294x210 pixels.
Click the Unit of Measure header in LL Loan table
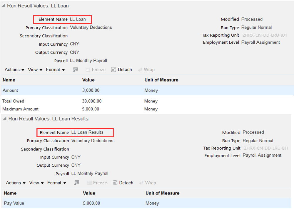click(x=161, y=80)
